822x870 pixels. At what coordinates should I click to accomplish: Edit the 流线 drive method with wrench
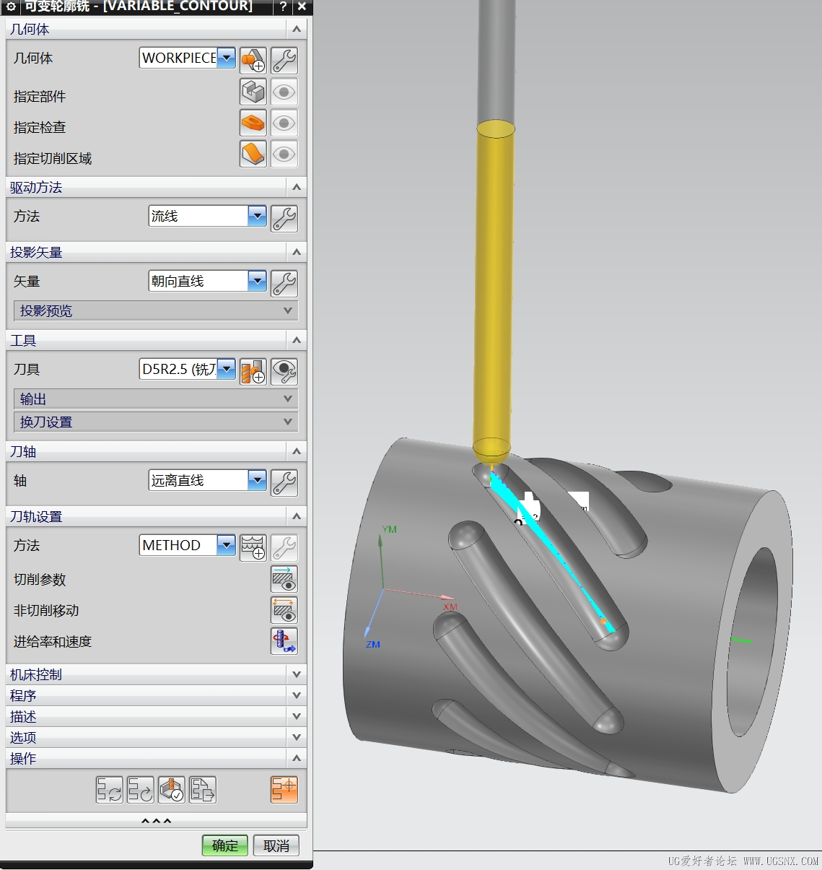tap(284, 218)
